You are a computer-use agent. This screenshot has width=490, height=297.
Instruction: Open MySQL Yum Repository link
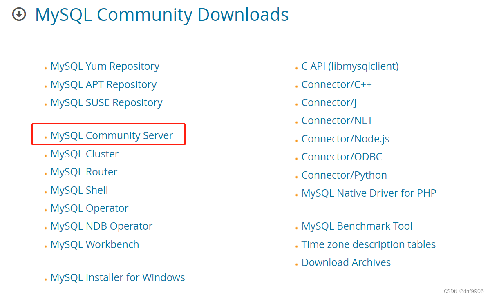[x=105, y=66]
